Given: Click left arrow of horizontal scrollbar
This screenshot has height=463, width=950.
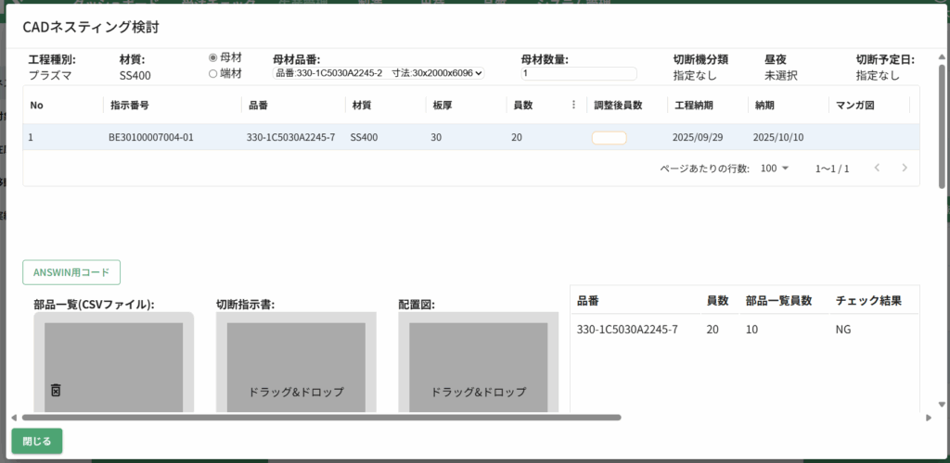Looking at the screenshot, I should [x=14, y=418].
